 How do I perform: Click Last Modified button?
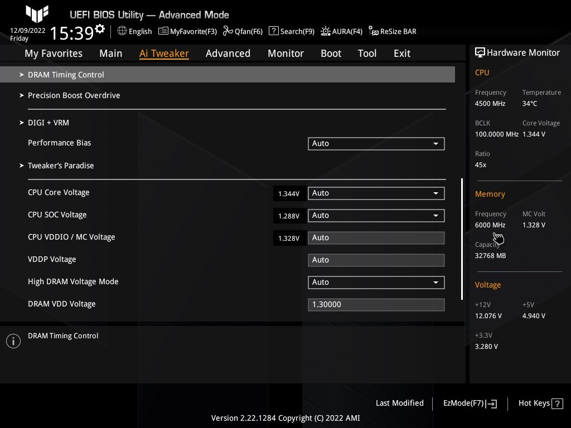[399, 403]
